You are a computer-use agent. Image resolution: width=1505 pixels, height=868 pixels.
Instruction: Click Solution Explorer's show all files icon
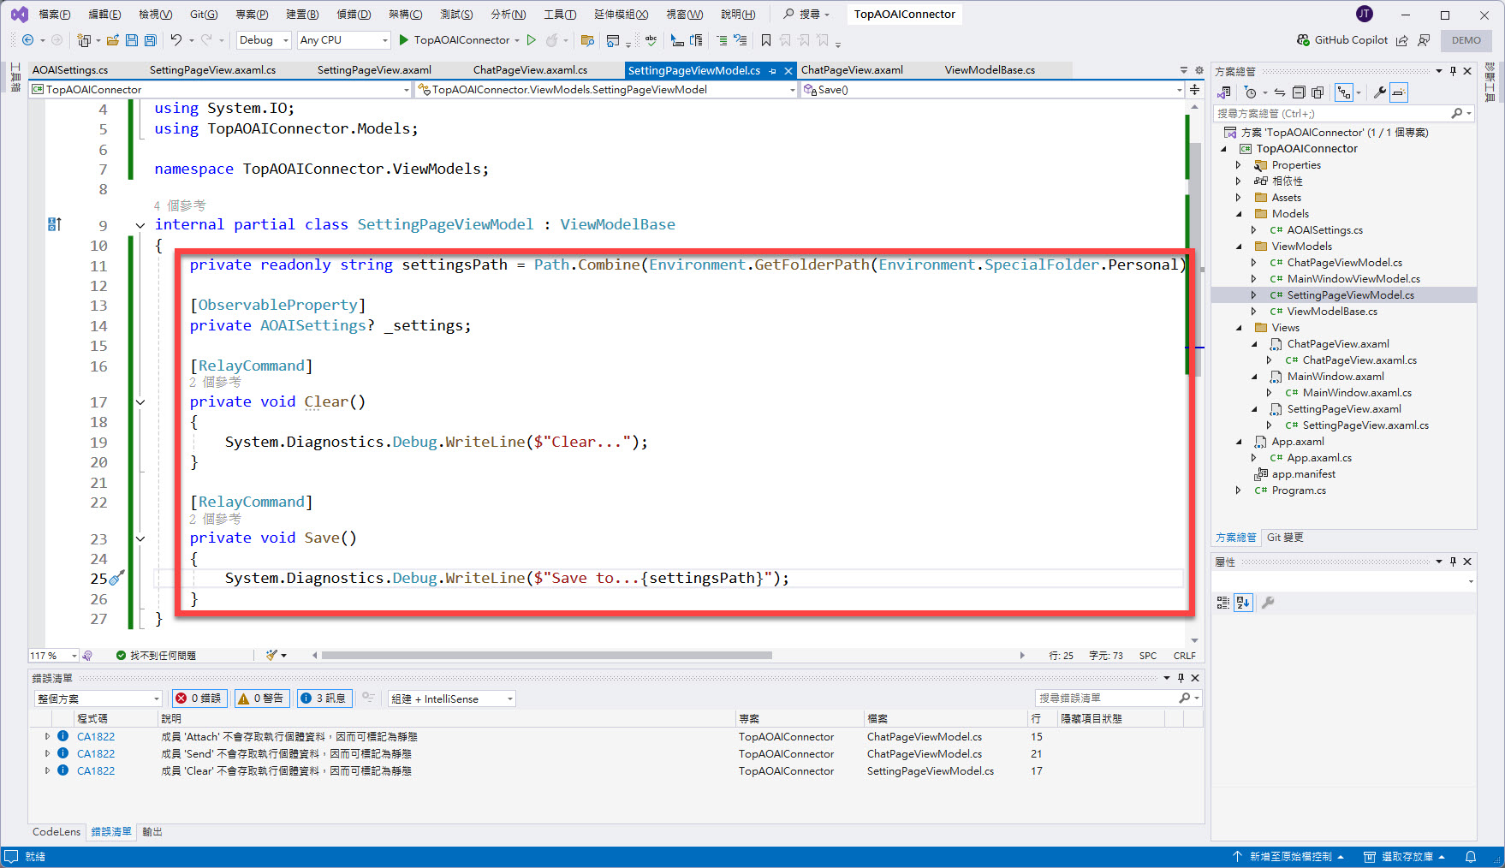tap(1318, 92)
